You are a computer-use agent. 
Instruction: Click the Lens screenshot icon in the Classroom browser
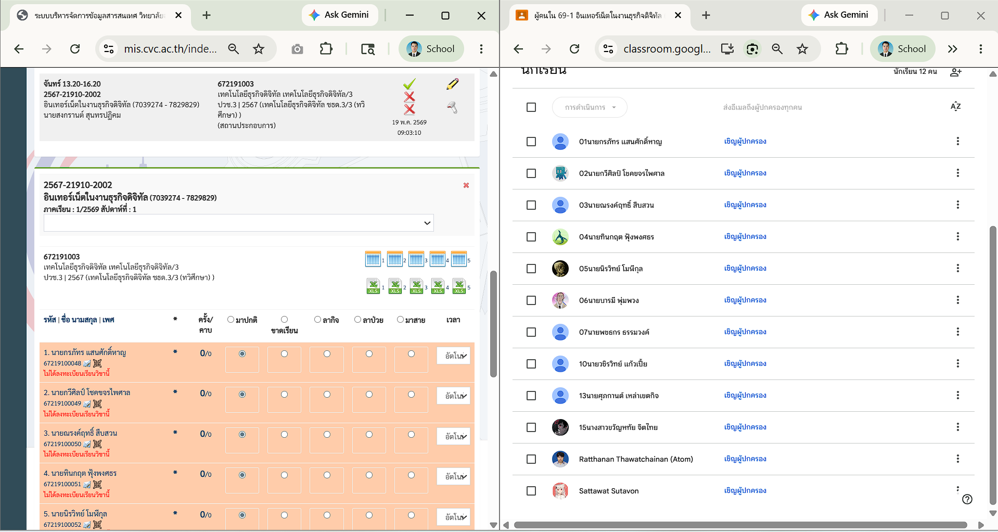coord(752,49)
